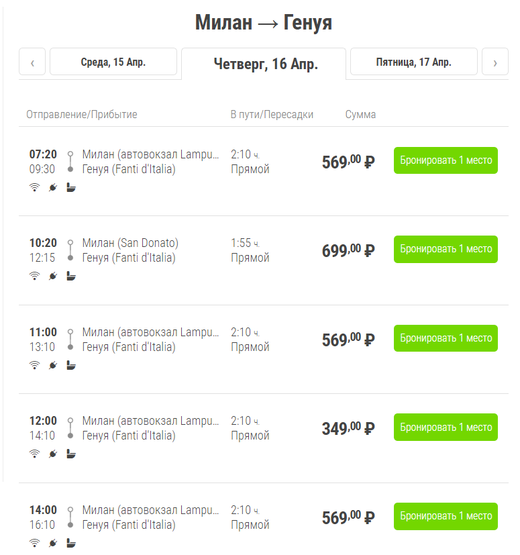Open Милан (San Donato) departure stop

pos(130,243)
